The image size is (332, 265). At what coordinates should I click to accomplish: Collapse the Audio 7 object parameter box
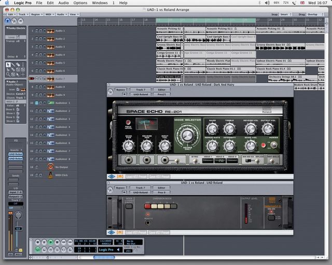[7, 82]
